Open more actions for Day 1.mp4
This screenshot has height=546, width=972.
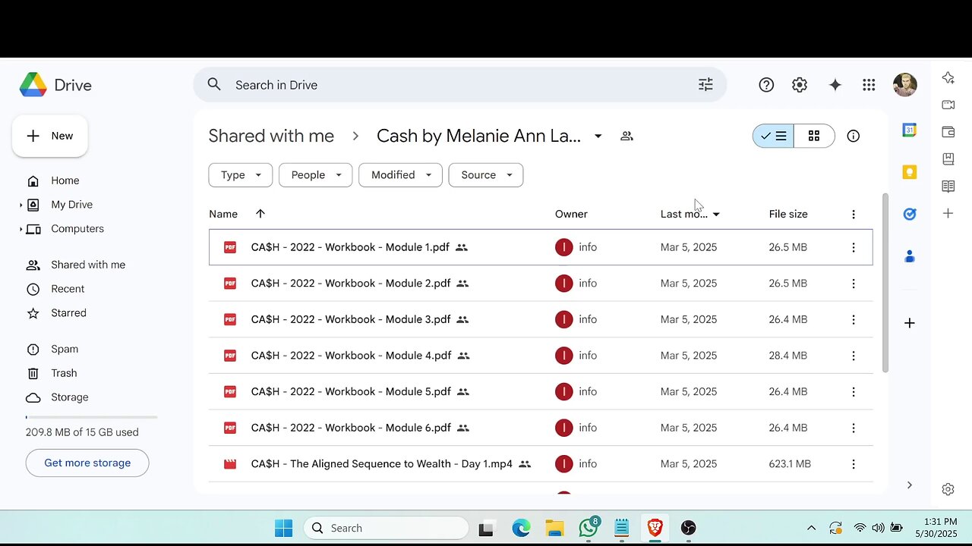(x=854, y=464)
